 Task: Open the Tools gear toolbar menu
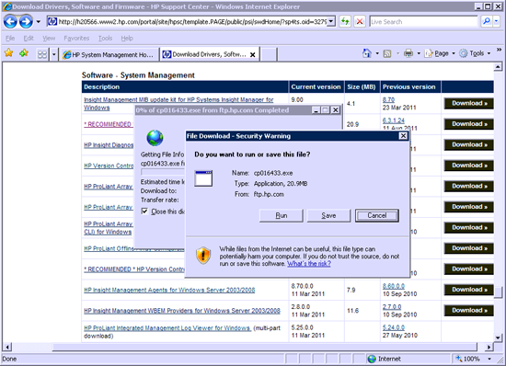pyautogui.click(x=475, y=53)
